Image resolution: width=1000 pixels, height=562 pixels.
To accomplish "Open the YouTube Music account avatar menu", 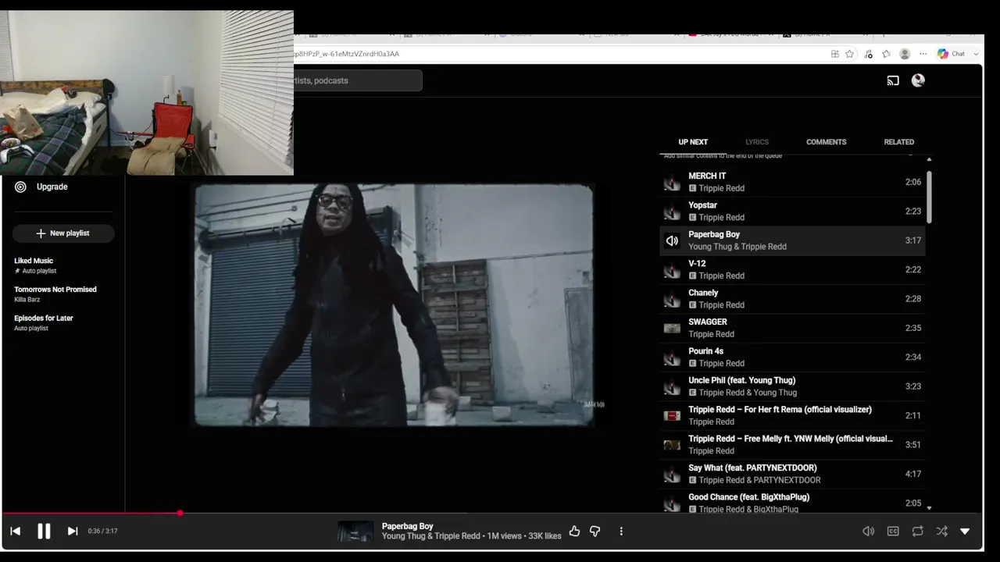I will (918, 80).
